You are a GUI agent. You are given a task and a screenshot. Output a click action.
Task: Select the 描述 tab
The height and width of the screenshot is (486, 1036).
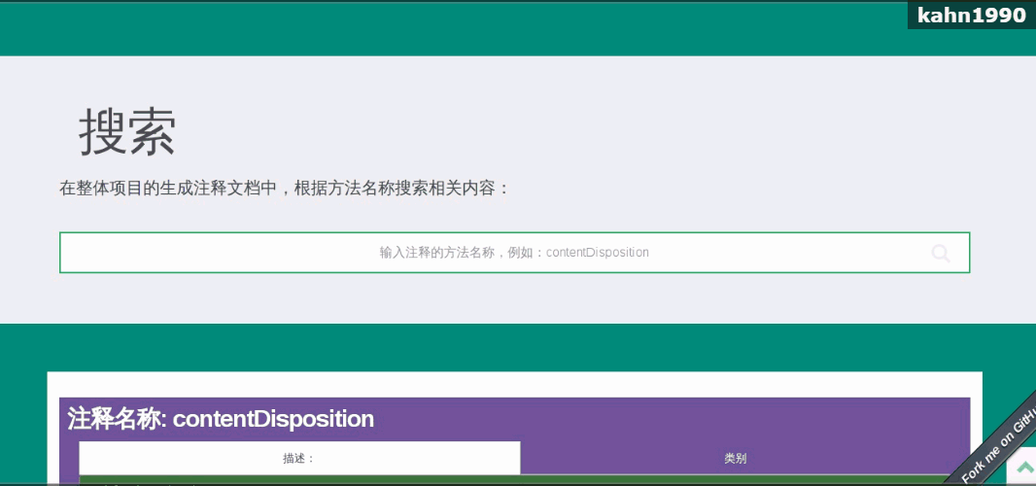coord(299,458)
